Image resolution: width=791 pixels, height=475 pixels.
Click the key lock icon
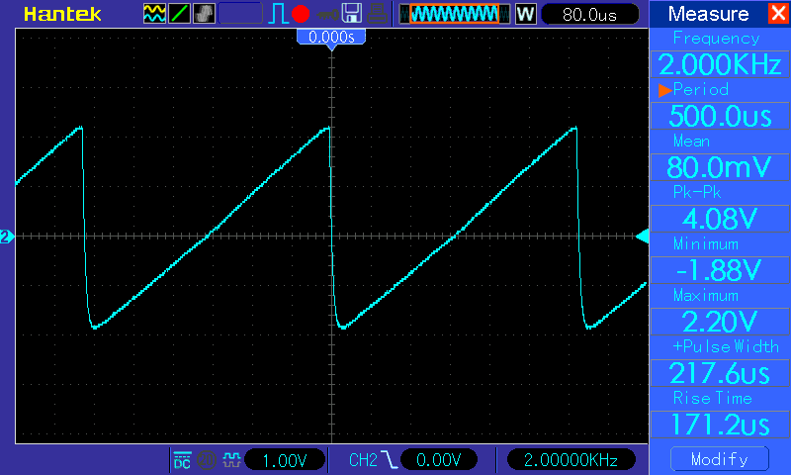328,14
